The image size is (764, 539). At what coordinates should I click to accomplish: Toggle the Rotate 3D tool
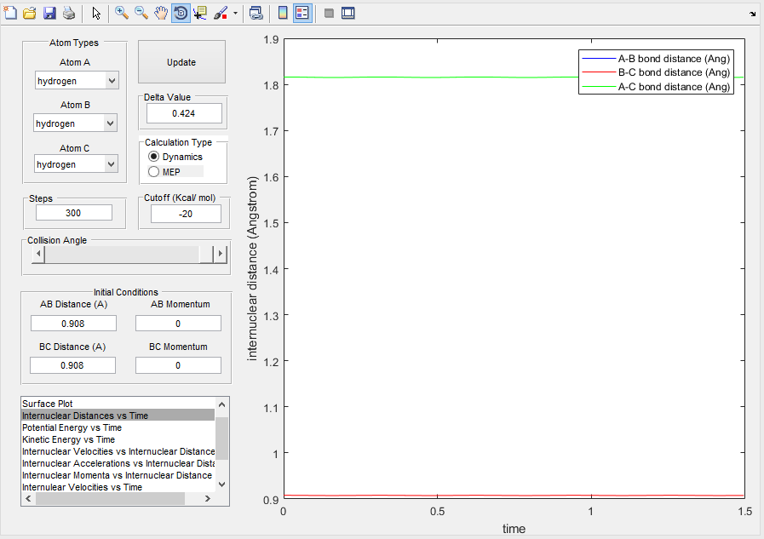click(181, 13)
